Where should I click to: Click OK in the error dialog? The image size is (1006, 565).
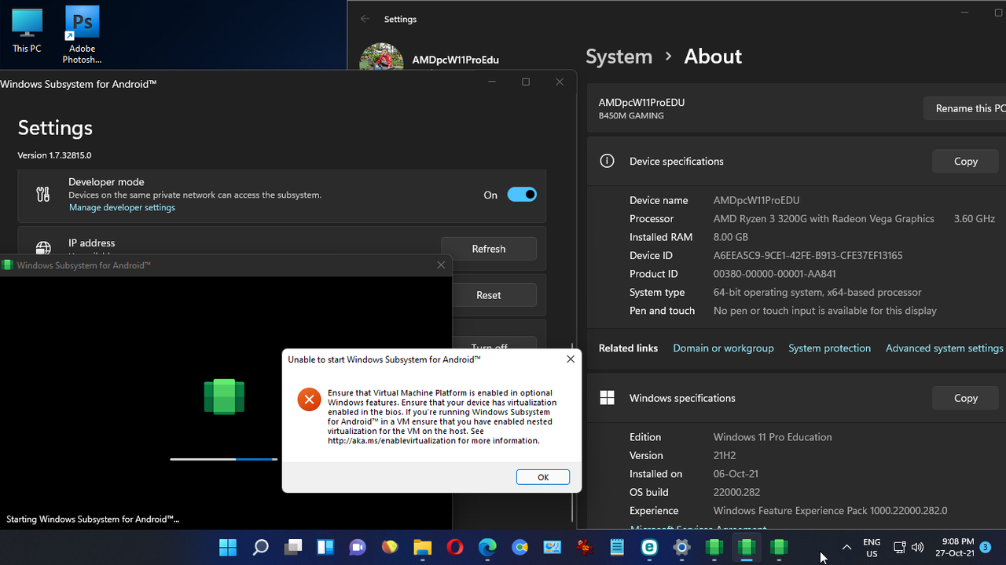click(543, 477)
